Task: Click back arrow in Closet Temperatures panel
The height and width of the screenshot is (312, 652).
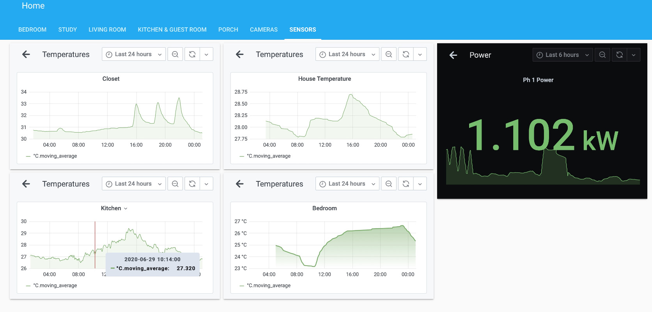Action: tap(26, 55)
